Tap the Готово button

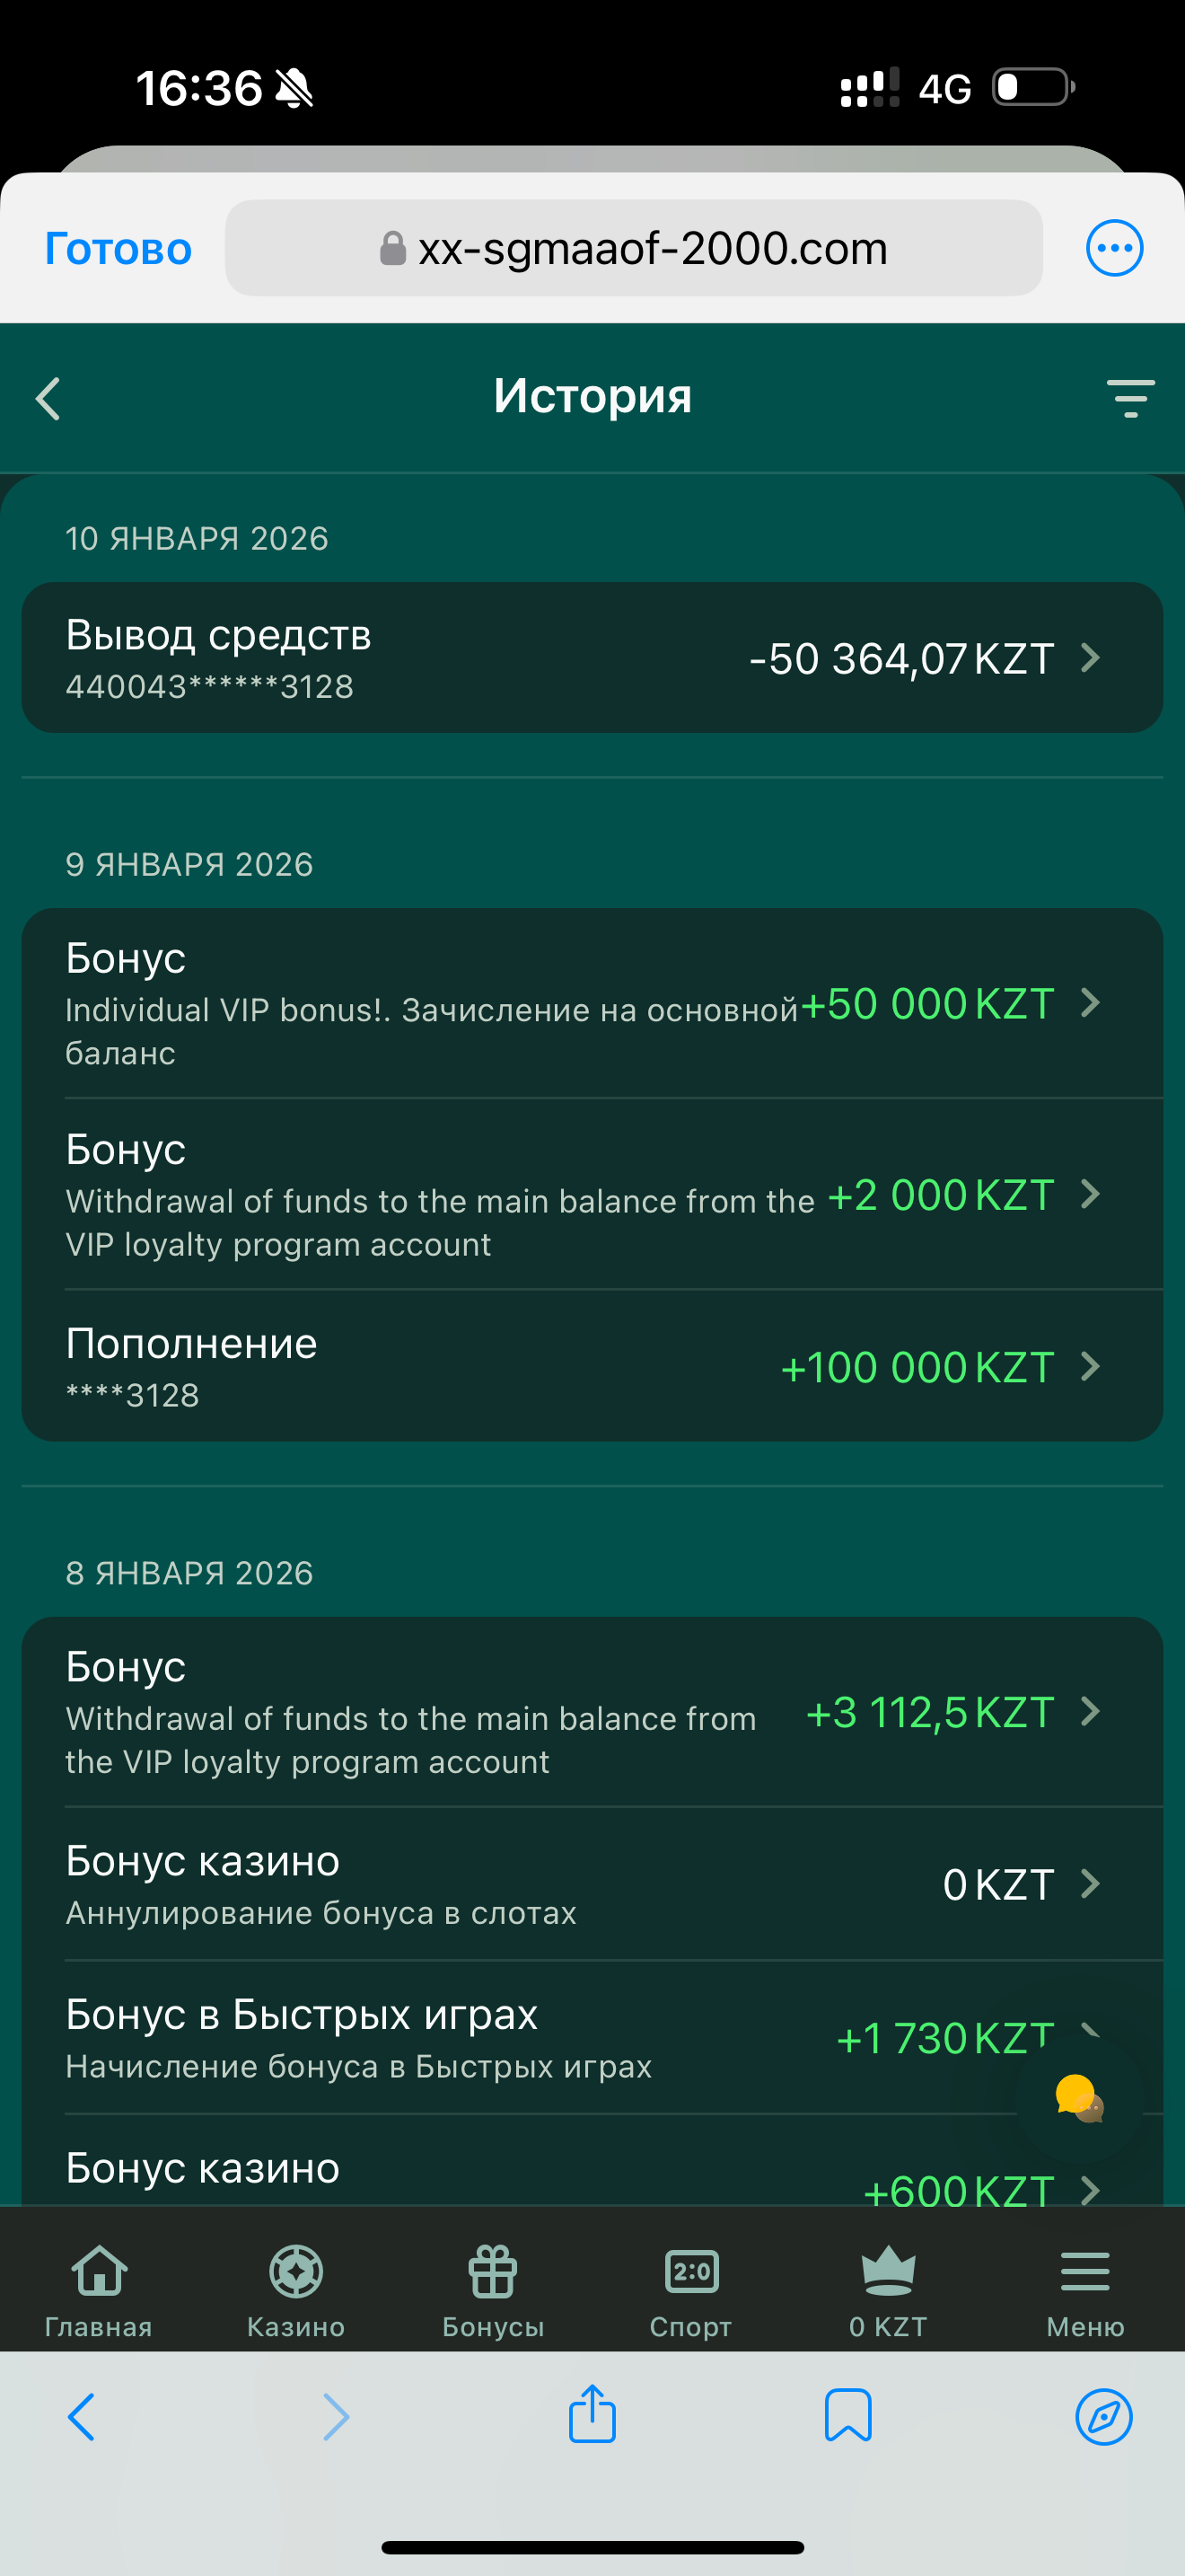tap(118, 249)
